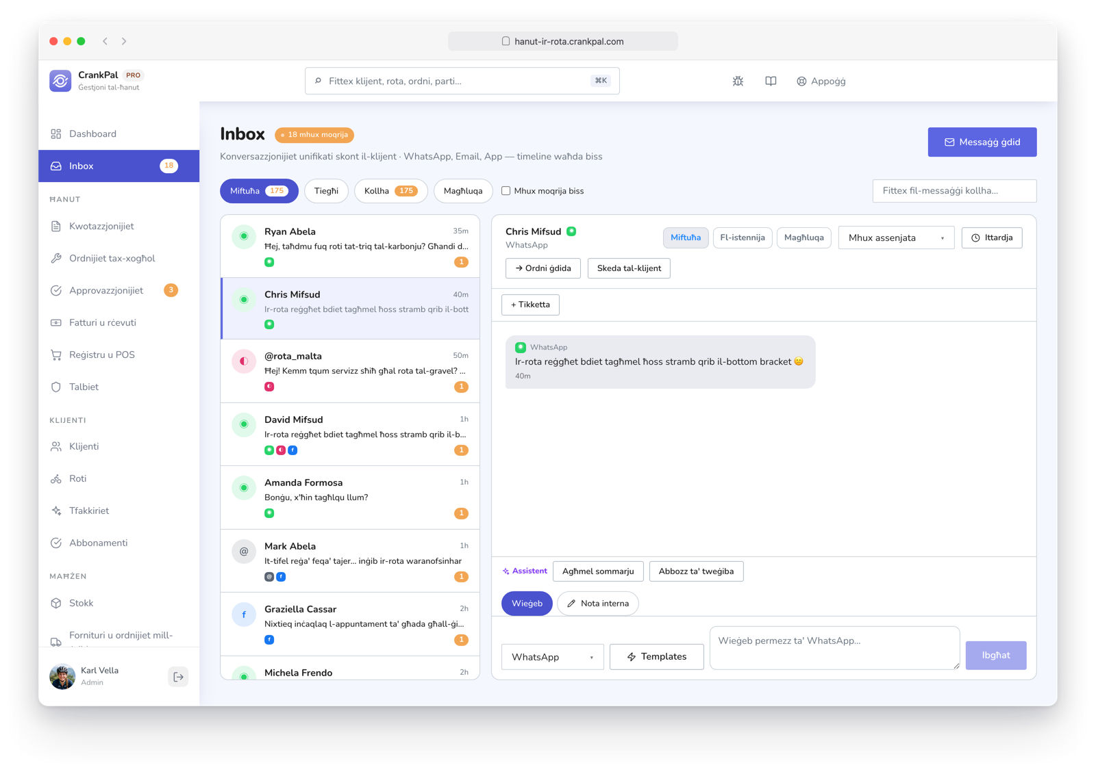The height and width of the screenshot is (774, 1096).
Task: Focus the Fittex fil-messaġġi kollha field
Action: pos(954,191)
